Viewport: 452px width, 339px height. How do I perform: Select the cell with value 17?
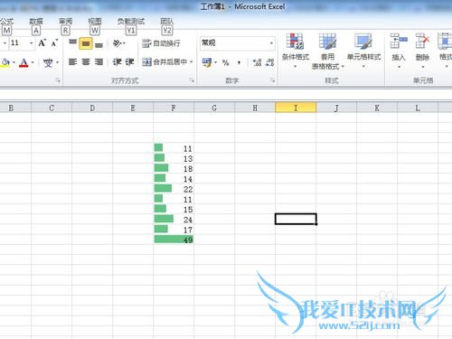(x=174, y=230)
